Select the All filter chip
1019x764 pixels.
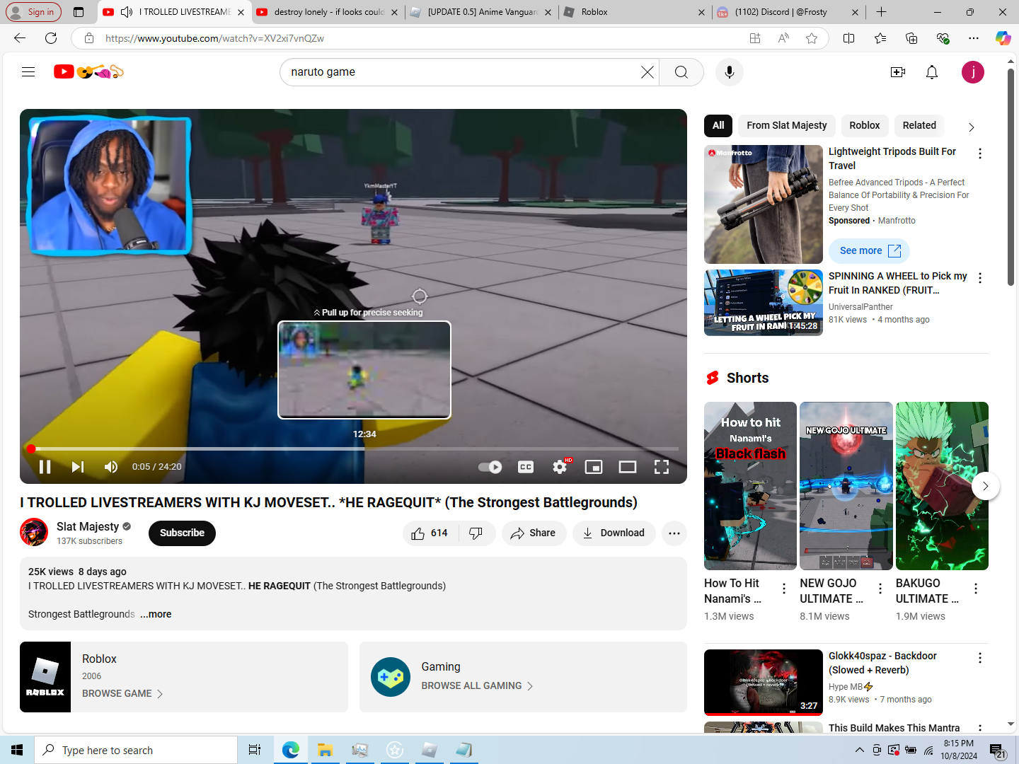coord(718,125)
